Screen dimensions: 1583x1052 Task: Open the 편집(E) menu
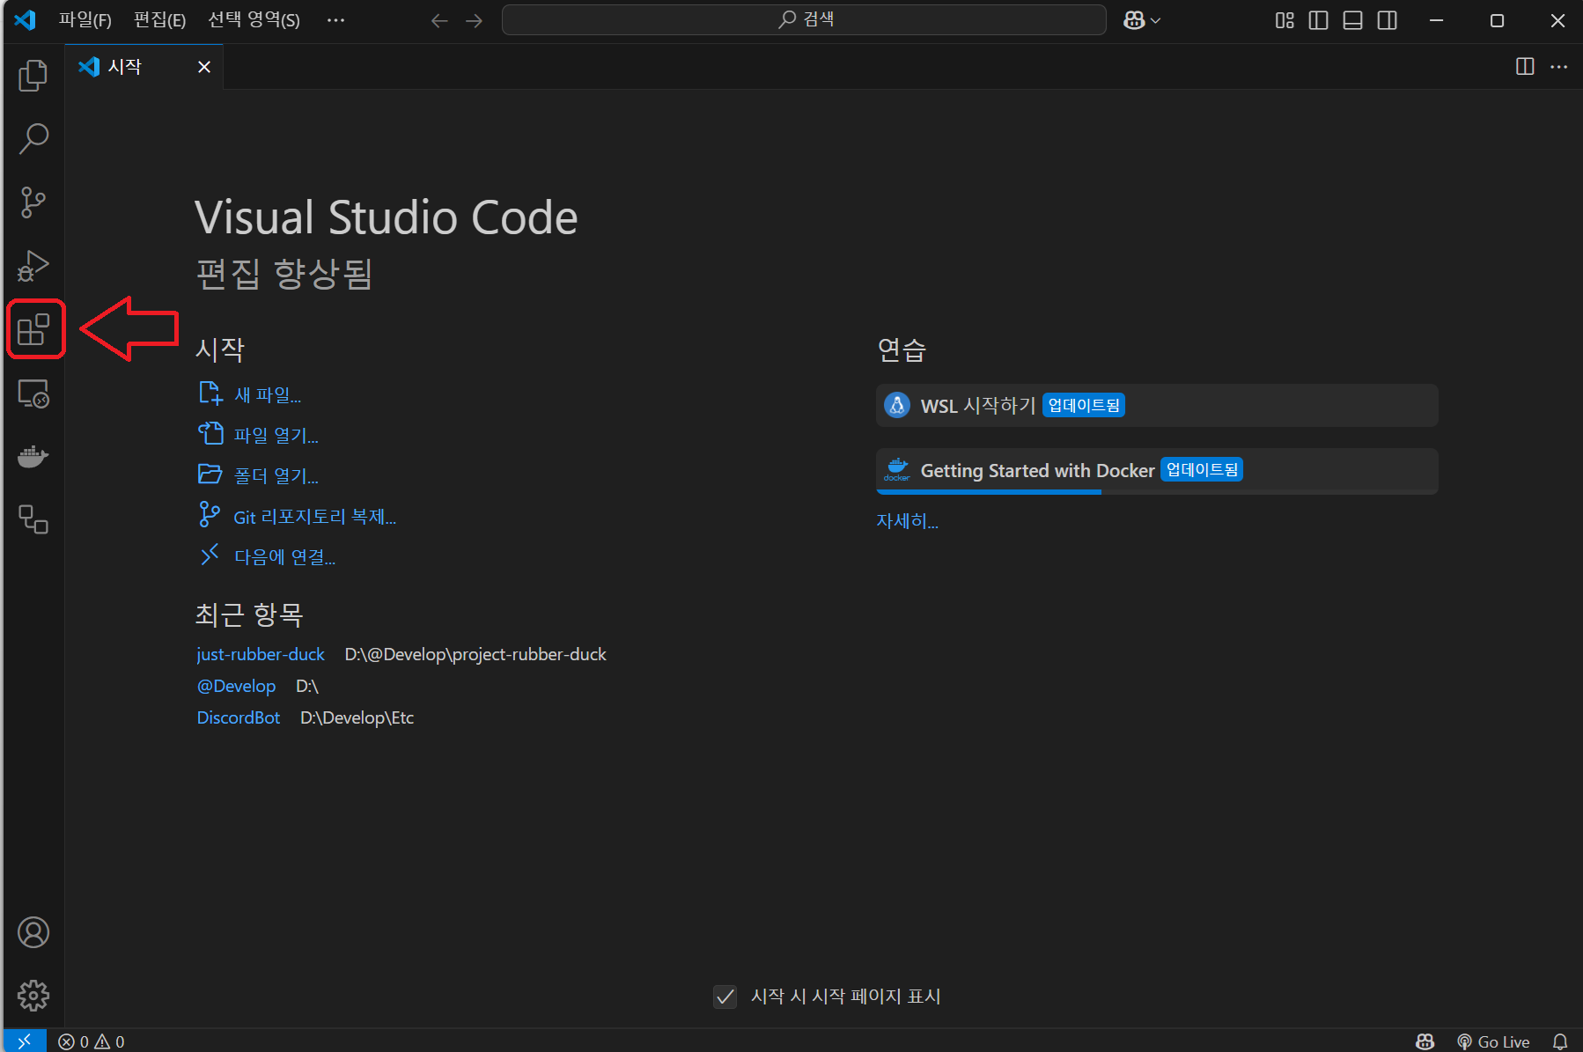coord(159,20)
